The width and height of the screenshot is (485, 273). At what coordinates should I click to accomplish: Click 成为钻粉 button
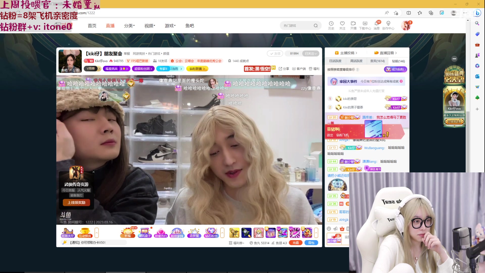tap(396, 69)
